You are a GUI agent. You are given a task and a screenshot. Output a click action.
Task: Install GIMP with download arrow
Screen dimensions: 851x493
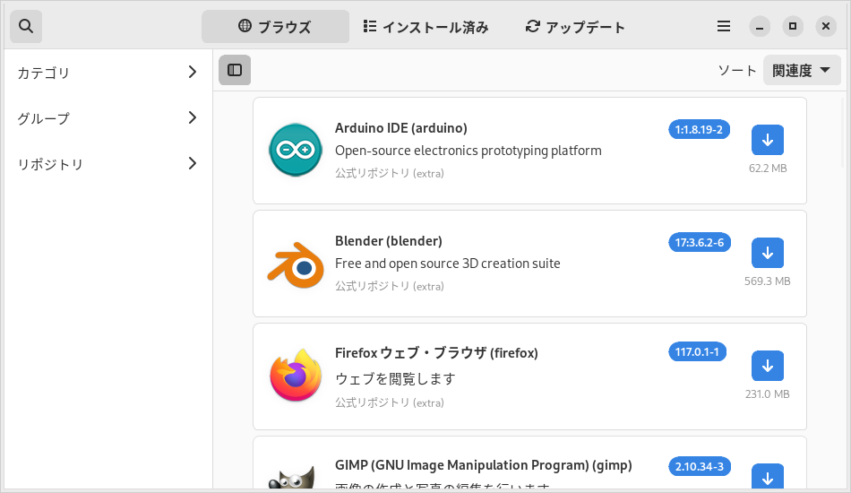[x=768, y=476]
